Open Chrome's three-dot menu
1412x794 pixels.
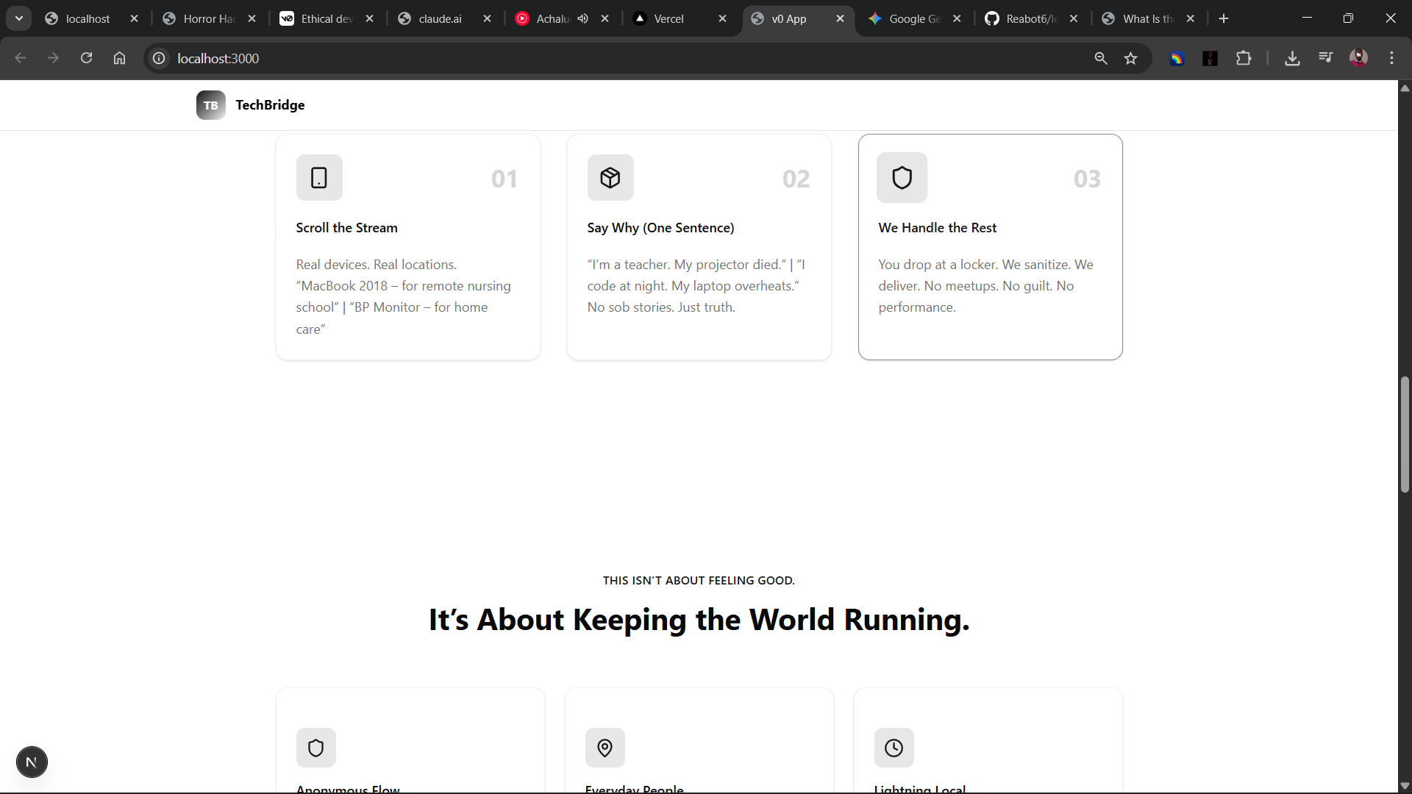pyautogui.click(x=1391, y=59)
